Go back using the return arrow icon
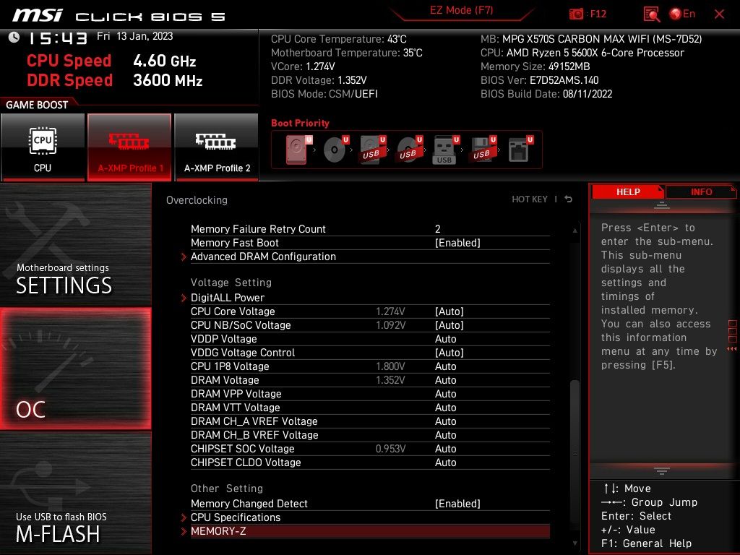The width and height of the screenshot is (740, 555). (x=569, y=199)
